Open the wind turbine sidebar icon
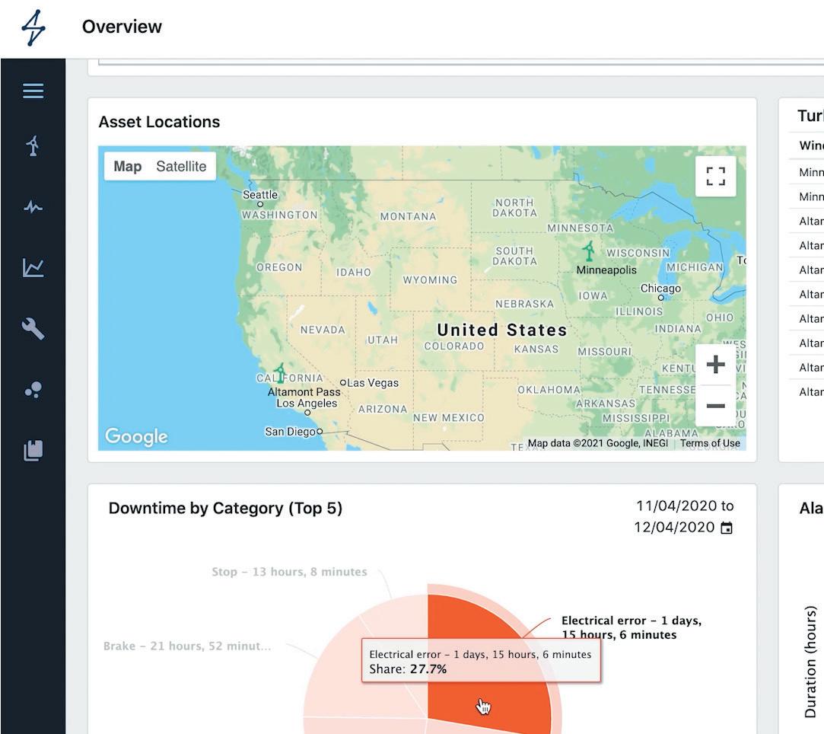824x734 pixels. coord(33,145)
